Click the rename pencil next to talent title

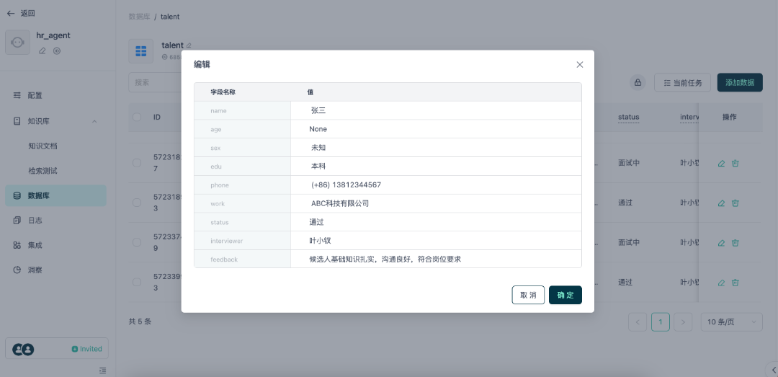point(189,45)
